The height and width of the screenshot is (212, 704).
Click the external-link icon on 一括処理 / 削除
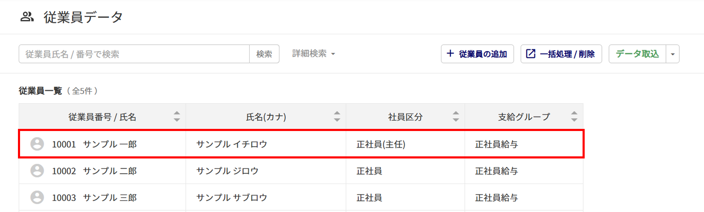coord(530,54)
